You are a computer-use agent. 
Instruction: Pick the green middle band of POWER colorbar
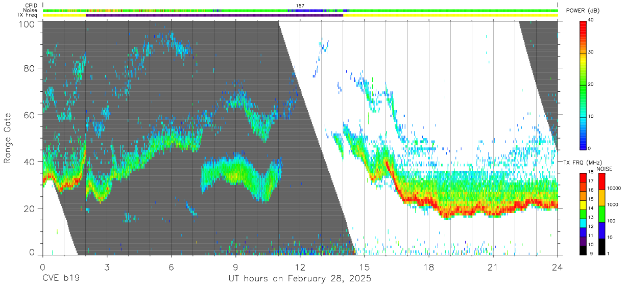tap(583, 85)
